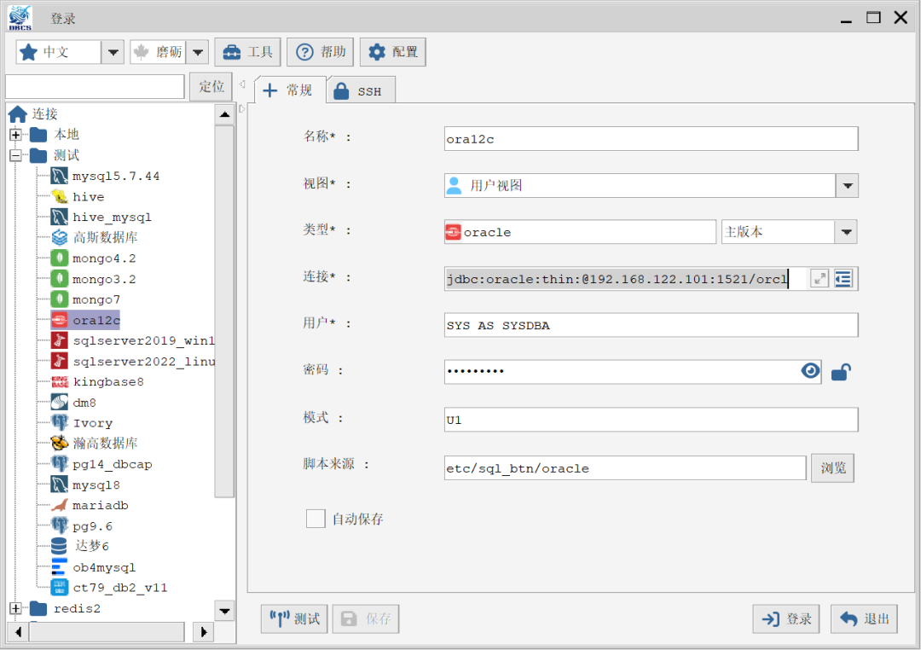Image resolution: width=921 pixels, height=650 pixels.
Task: Select the hive_mysql connection icon
Action: click(60, 217)
